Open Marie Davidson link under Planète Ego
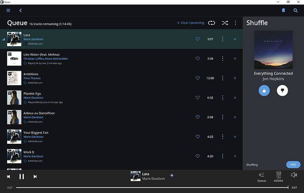Screen dimensions: 304x193 pyautogui.click(x=33, y=98)
